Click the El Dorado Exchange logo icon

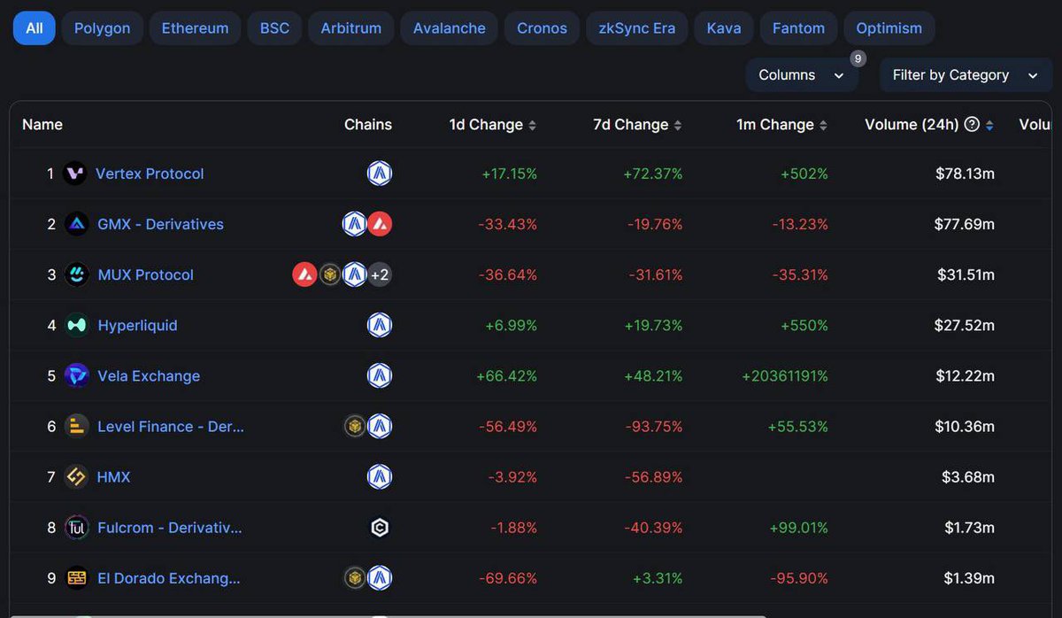pos(77,578)
